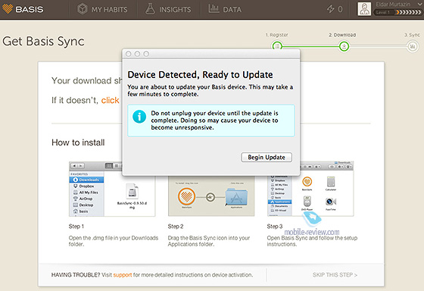Click the zoom button of update dialog

(146, 54)
